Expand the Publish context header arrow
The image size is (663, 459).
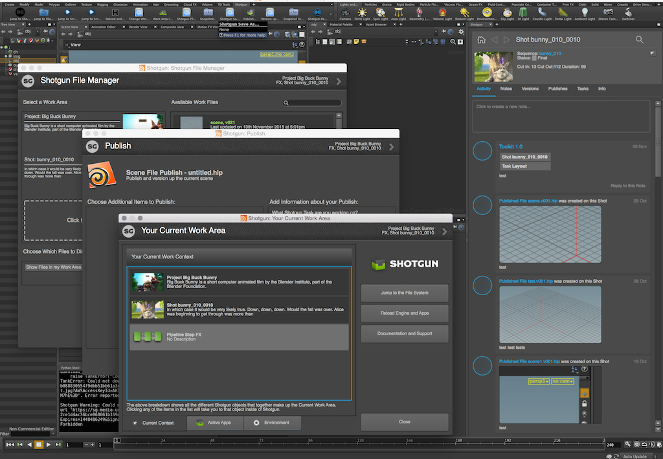[392, 147]
